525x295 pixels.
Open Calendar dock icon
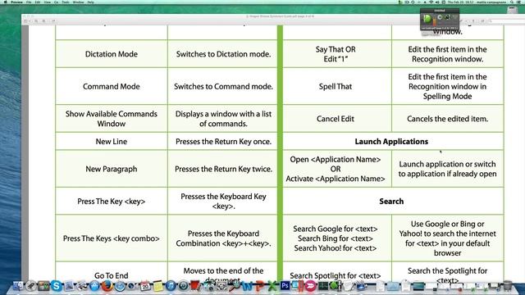click(145, 286)
